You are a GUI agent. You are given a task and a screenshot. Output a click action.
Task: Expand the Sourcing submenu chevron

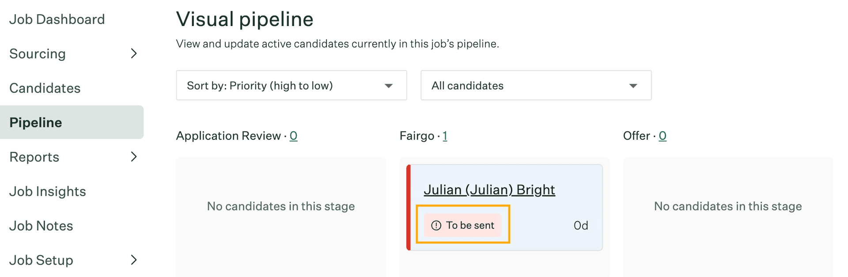(x=134, y=53)
